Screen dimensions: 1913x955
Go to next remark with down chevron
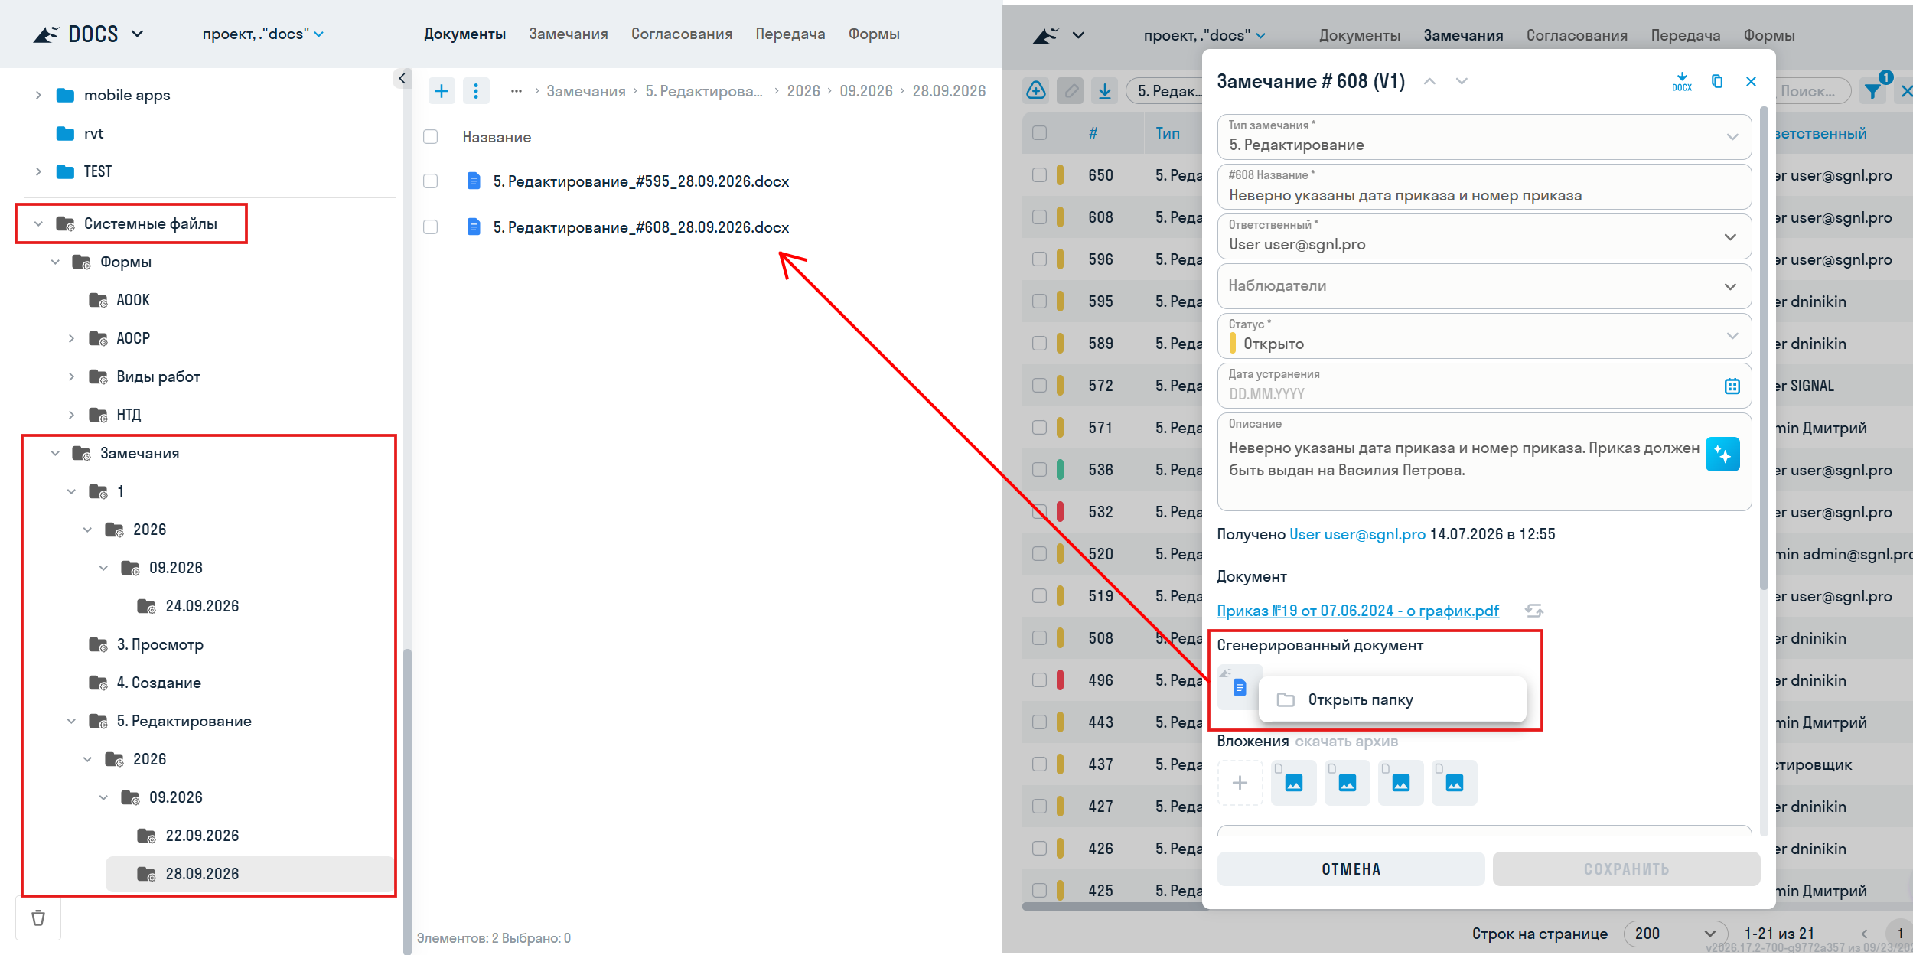(x=1462, y=81)
